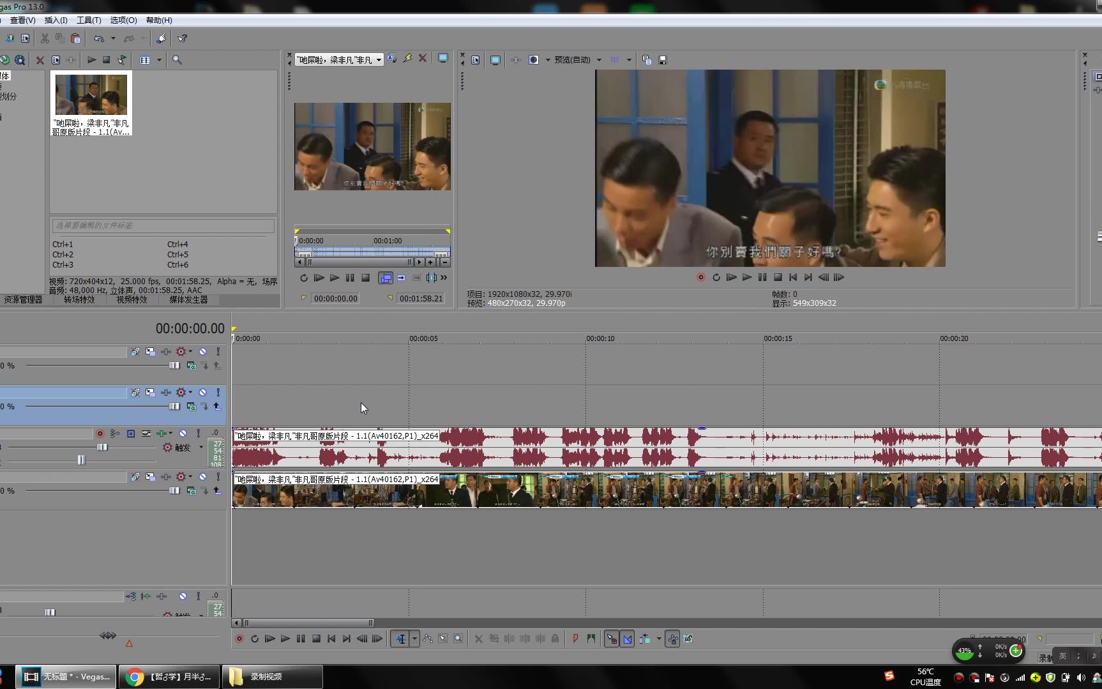
Task: Click the record button in bottom transport bar
Action: pos(239,639)
